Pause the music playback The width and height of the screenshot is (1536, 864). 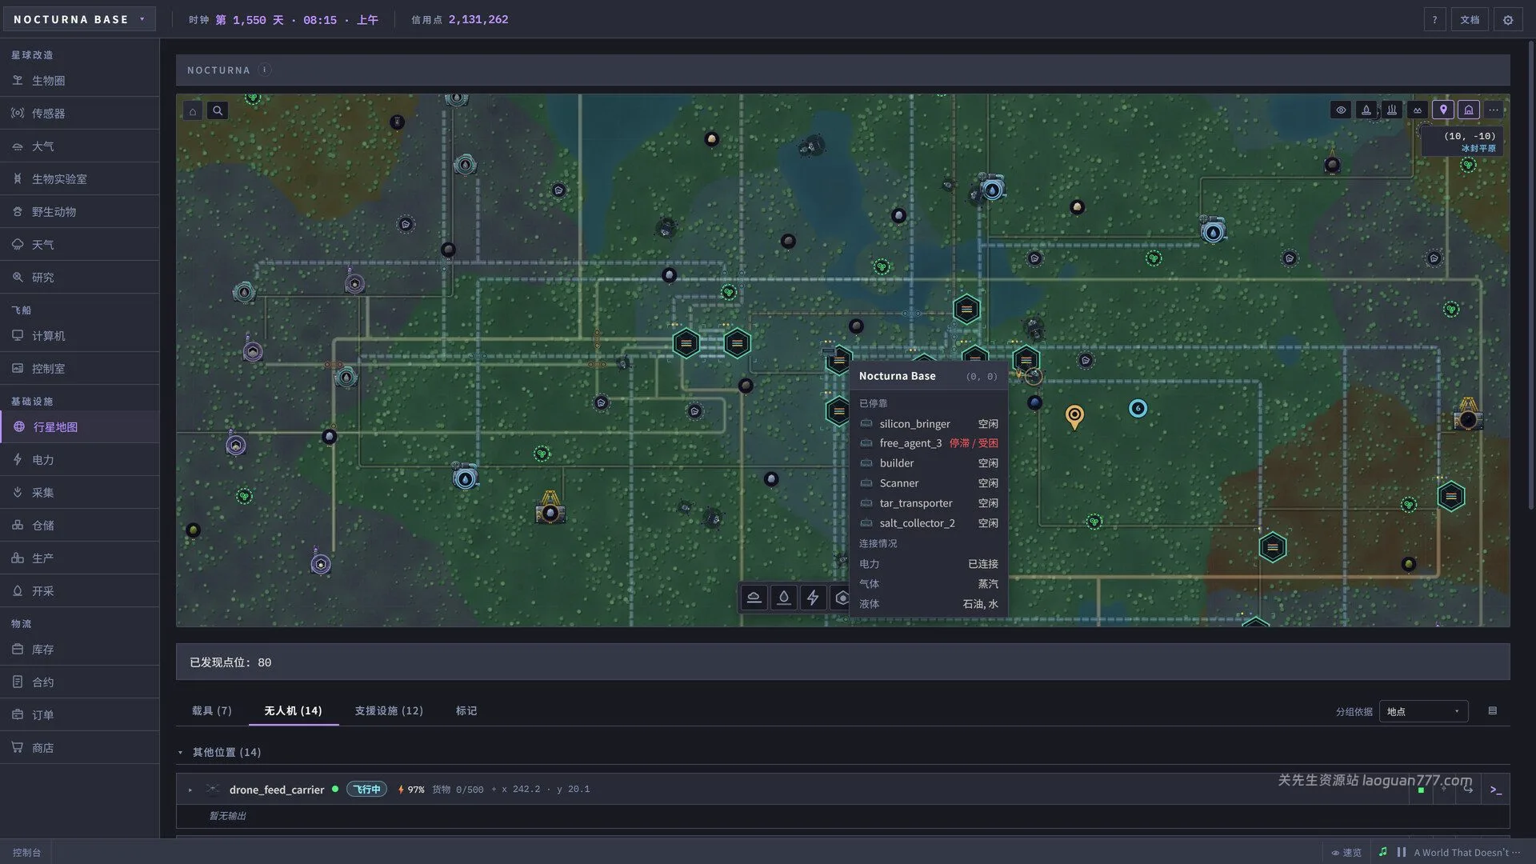pyautogui.click(x=1402, y=853)
